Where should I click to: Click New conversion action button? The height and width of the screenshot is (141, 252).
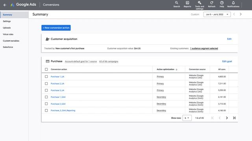56,28
